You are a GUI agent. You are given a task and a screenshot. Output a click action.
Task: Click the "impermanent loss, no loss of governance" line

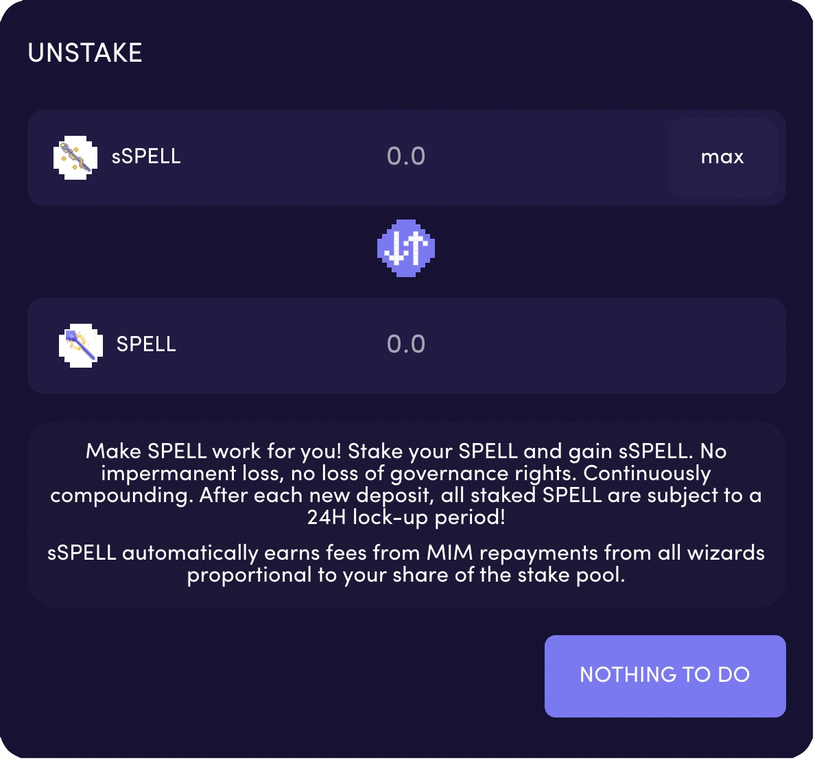406,473
